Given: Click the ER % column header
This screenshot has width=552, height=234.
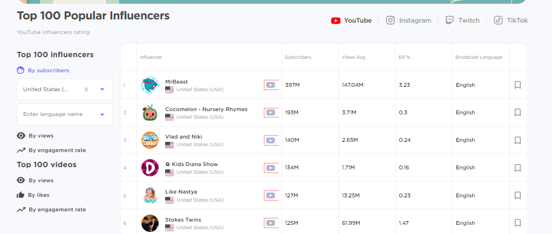Looking at the screenshot, I should coord(405,57).
